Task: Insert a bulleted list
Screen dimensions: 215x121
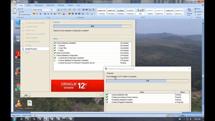Action: click(x=70, y=10)
